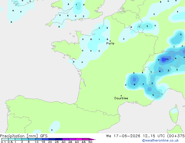Click the '20' legend scale label
185x143 pixels.
coord(50,142)
